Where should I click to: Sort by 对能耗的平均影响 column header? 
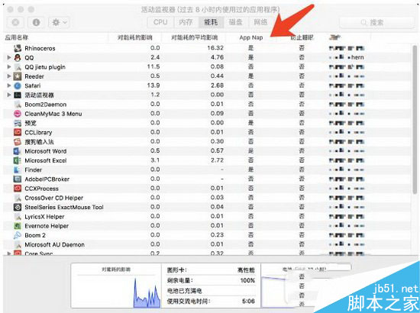click(x=195, y=37)
